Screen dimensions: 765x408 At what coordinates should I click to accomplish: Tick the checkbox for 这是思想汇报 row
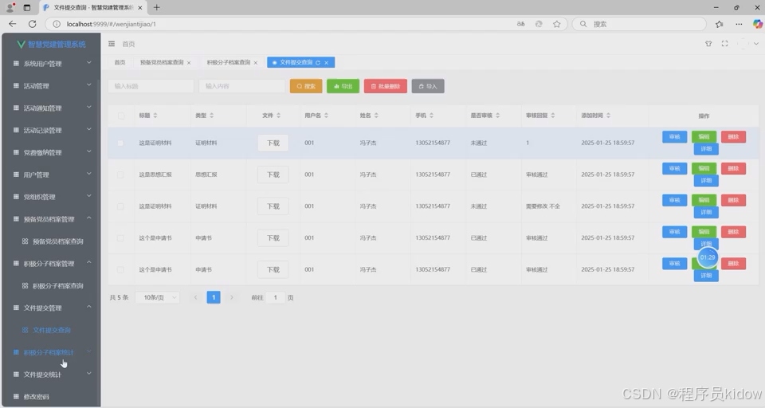click(x=120, y=175)
